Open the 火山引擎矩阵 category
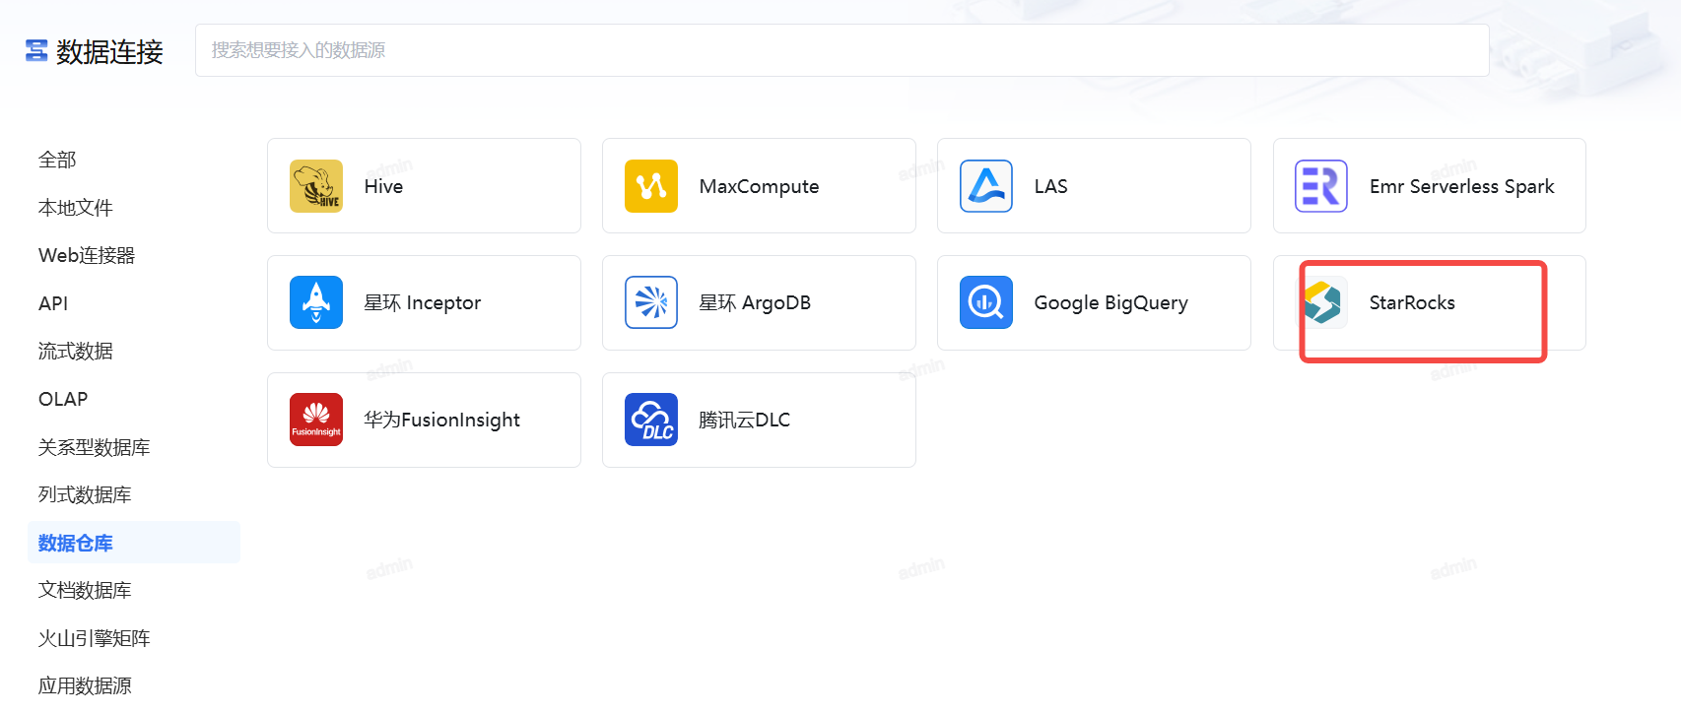This screenshot has width=1681, height=715. [x=95, y=638]
